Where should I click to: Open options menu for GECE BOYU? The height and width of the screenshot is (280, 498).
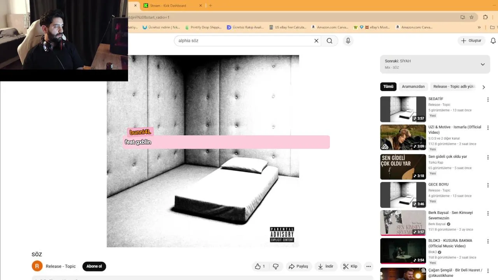[x=487, y=185]
